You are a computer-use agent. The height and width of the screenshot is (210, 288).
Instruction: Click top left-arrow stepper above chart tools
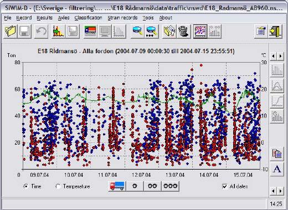coord(274,56)
